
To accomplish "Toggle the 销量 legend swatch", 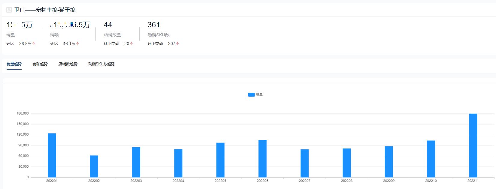I will pyautogui.click(x=251, y=94).
